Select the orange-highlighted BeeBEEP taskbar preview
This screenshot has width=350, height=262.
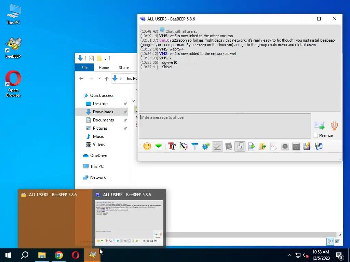point(55,218)
